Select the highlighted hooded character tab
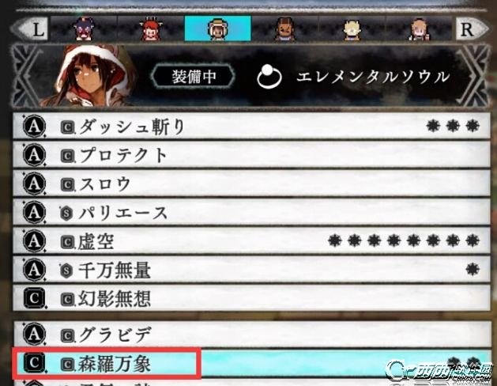The image size is (497, 386). pos(218,28)
